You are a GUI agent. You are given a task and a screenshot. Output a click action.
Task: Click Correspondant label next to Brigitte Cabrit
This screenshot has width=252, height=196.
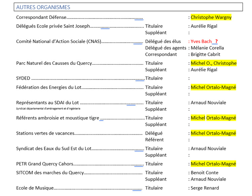pos(161,54)
